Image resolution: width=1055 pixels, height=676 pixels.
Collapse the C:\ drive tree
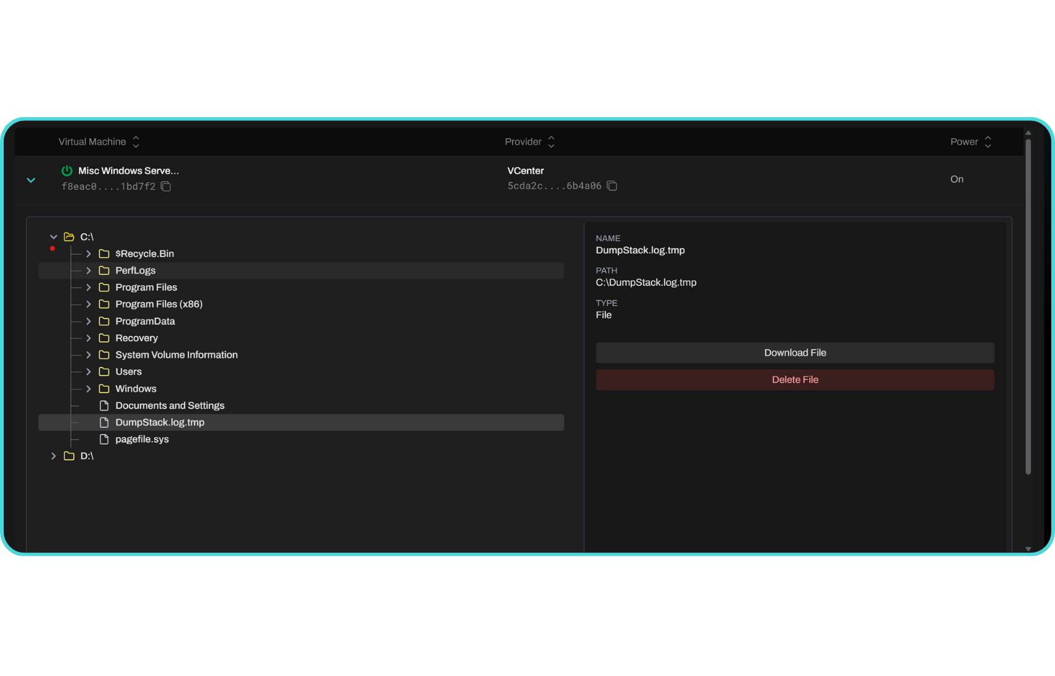point(54,237)
